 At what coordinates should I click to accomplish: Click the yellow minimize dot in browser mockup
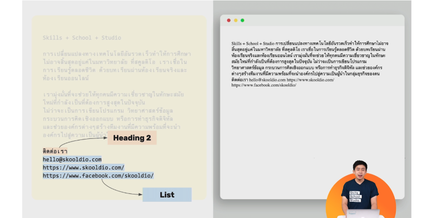[236, 20]
